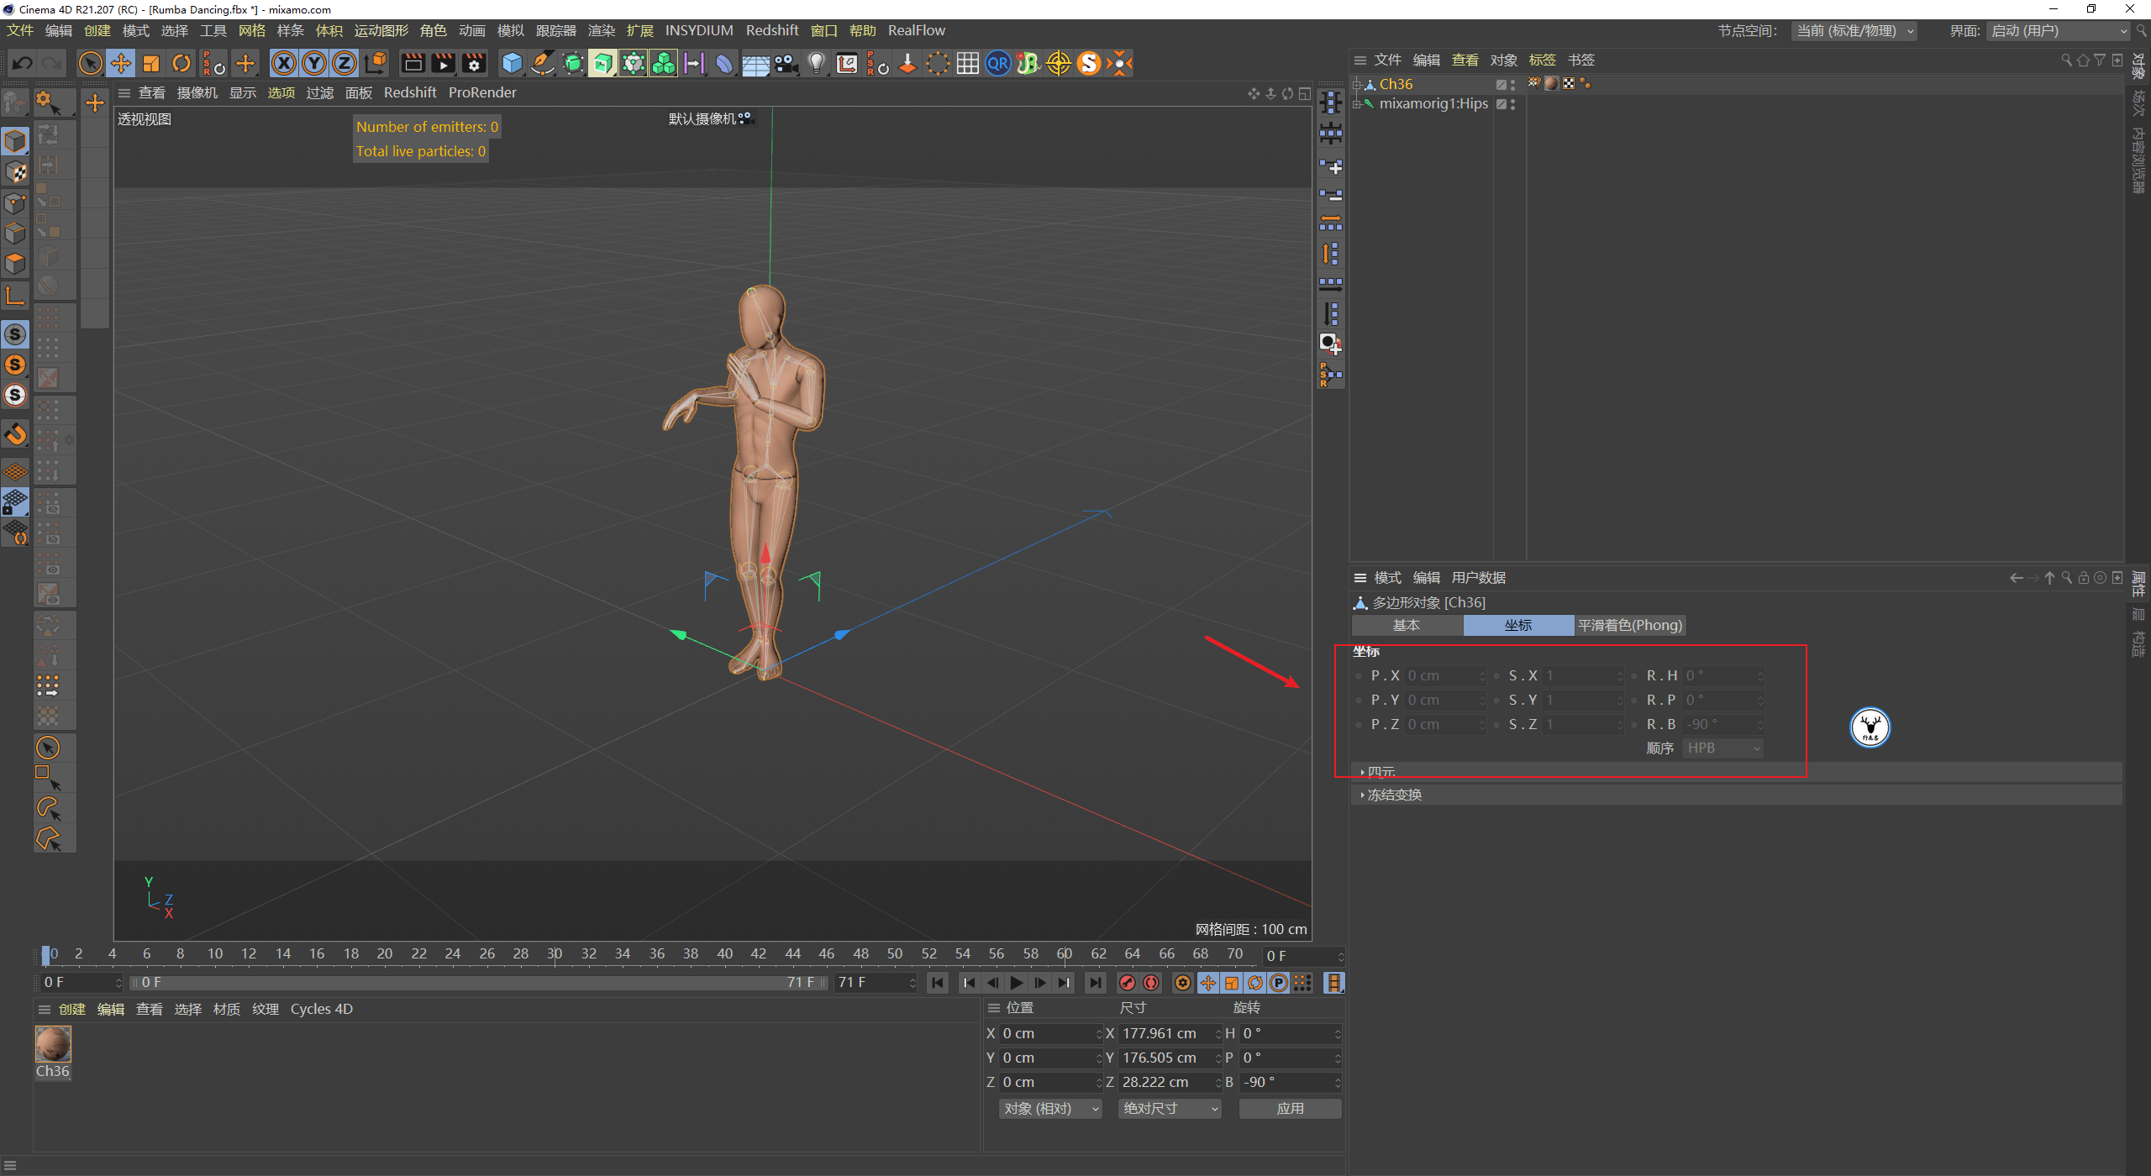This screenshot has width=2151, height=1176.
Task: Expand the mixamorig1:Hips hierarchy
Action: click(1357, 106)
